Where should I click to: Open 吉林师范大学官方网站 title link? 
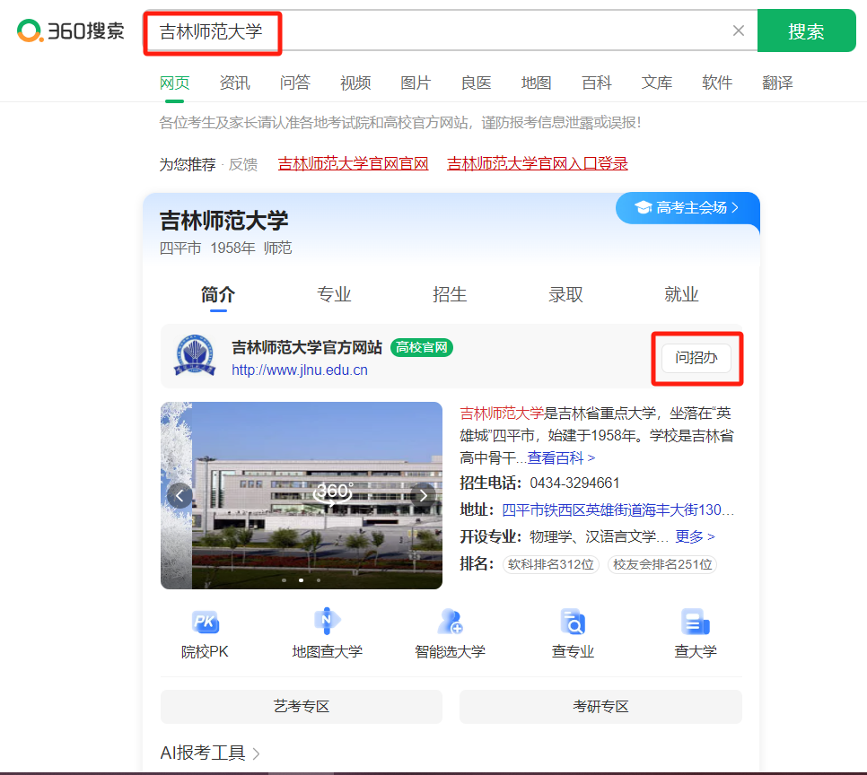307,348
